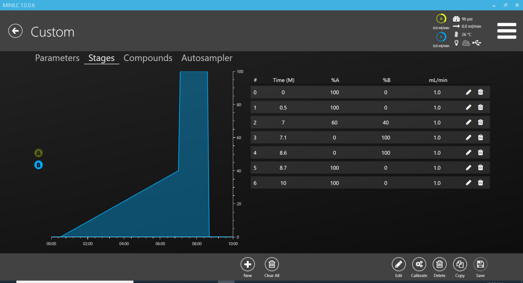Save the method with Save icon

[x=480, y=264]
